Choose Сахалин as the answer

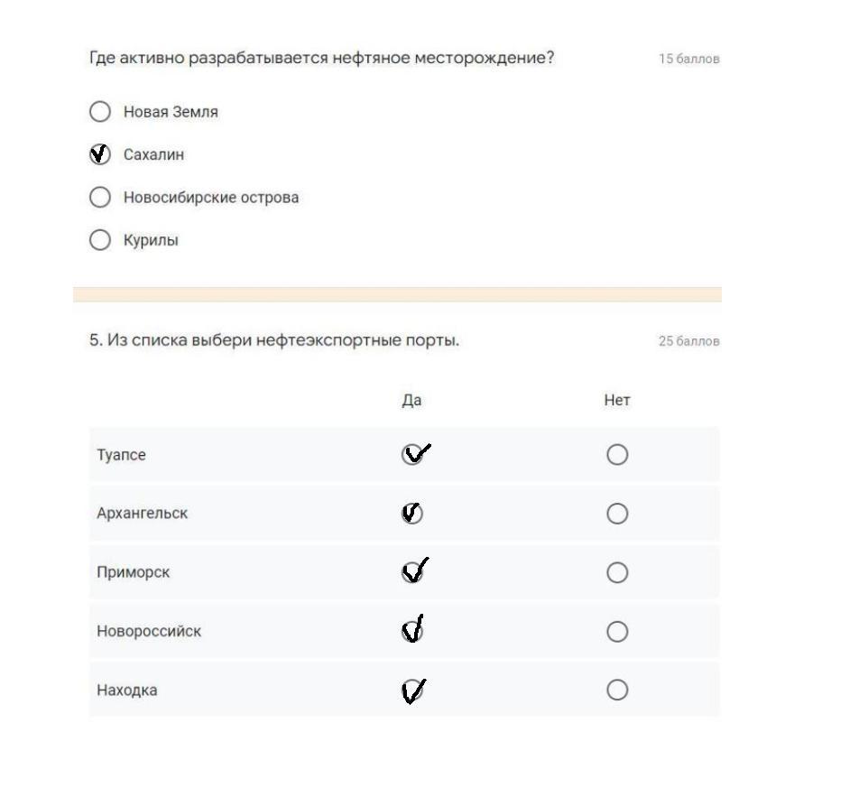99,154
